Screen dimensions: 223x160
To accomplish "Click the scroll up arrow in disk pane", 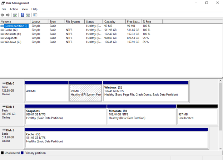I will click(220, 81).
